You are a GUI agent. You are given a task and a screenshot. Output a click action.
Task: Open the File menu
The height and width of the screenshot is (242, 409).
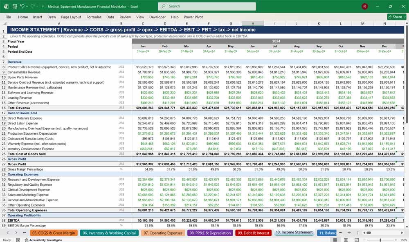click(8, 17)
